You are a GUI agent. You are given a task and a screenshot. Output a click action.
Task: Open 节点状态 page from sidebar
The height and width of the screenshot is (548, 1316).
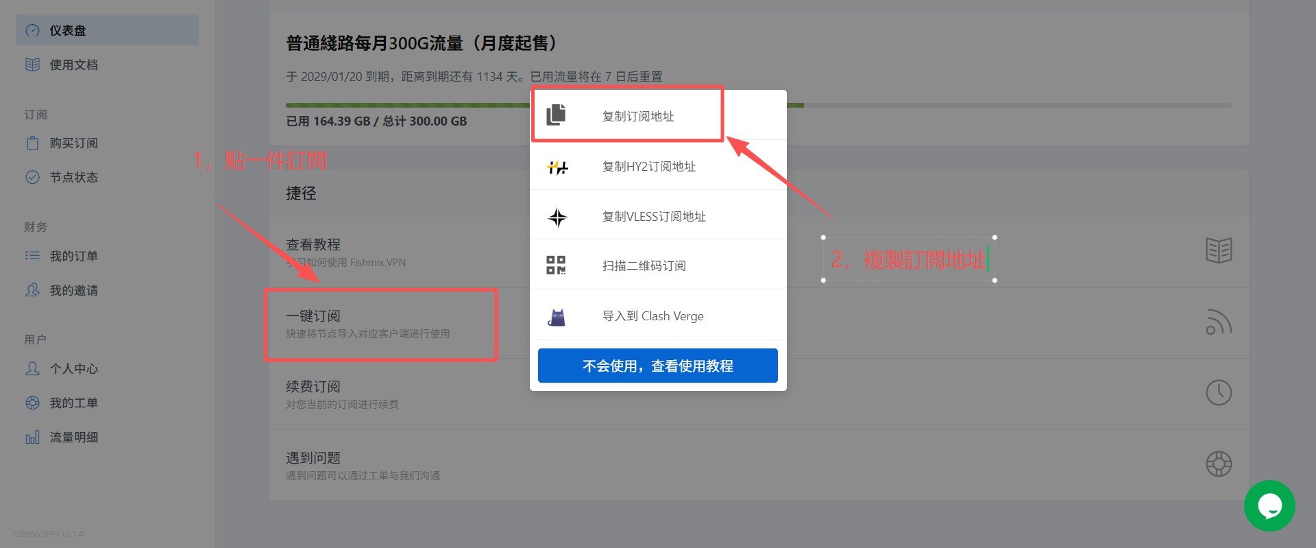pos(73,178)
